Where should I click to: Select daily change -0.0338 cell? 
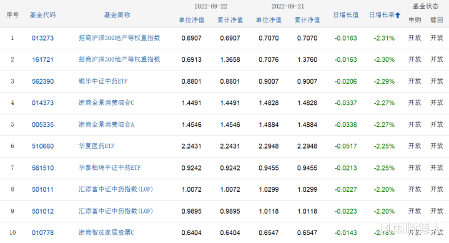(345, 125)
